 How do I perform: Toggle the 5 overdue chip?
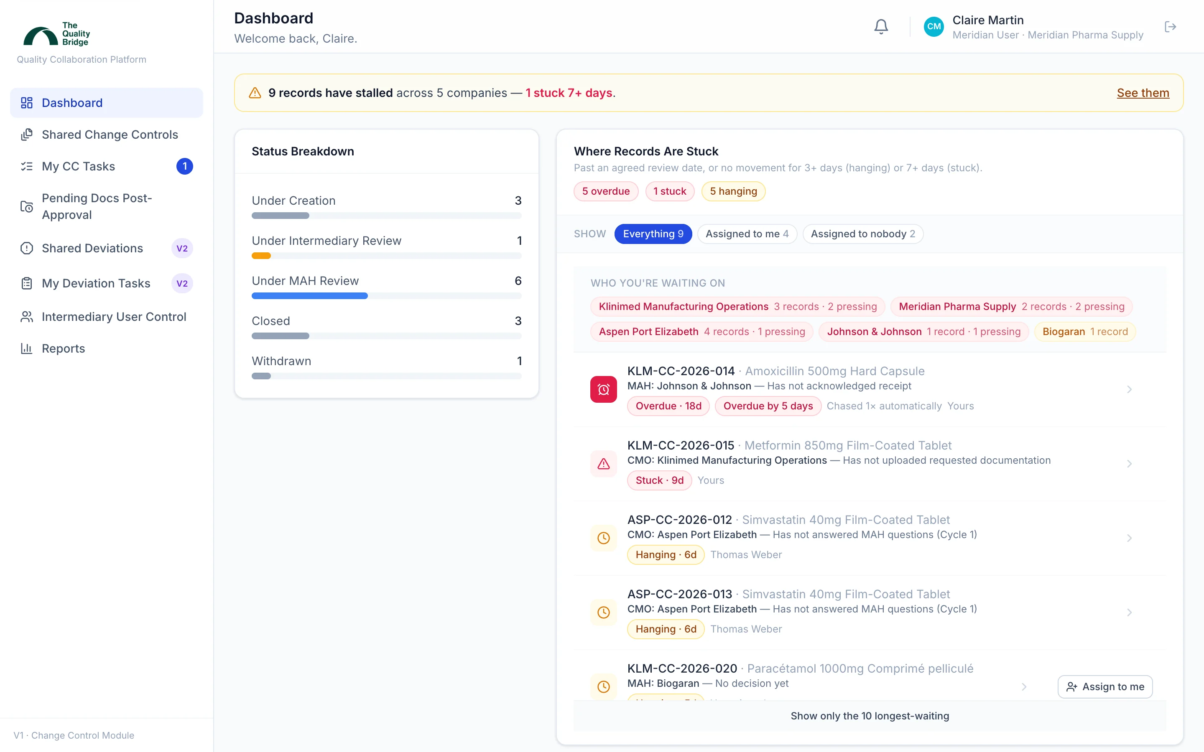tap(605, 191)
